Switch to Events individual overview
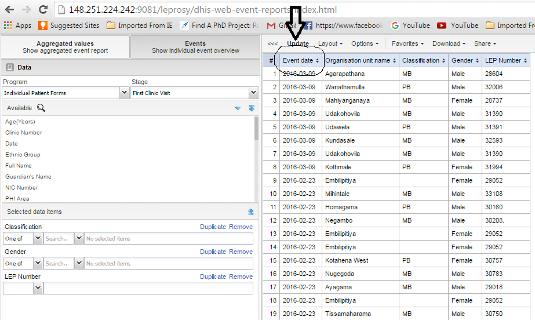This screenshot has height=320, width=535. (195, 47)
